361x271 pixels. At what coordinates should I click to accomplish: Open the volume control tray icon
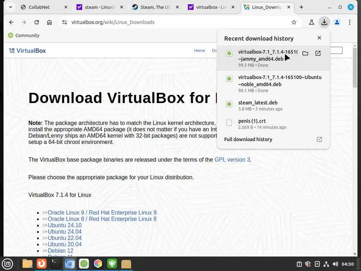335,264
